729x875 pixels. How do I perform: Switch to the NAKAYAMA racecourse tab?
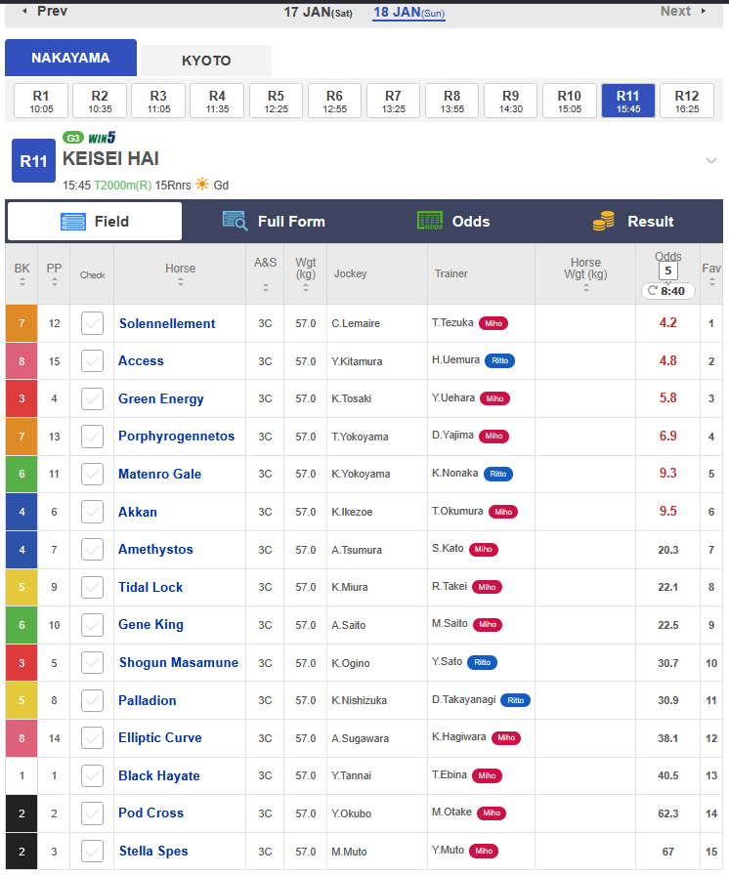click(x=71, y=58)
